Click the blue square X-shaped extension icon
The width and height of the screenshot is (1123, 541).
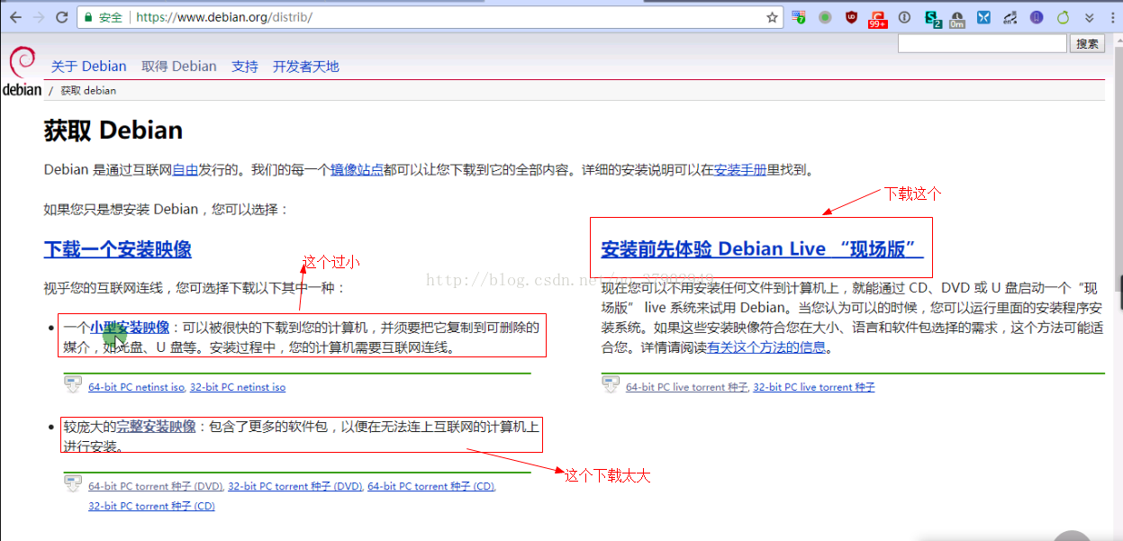[x=983, y=17]
